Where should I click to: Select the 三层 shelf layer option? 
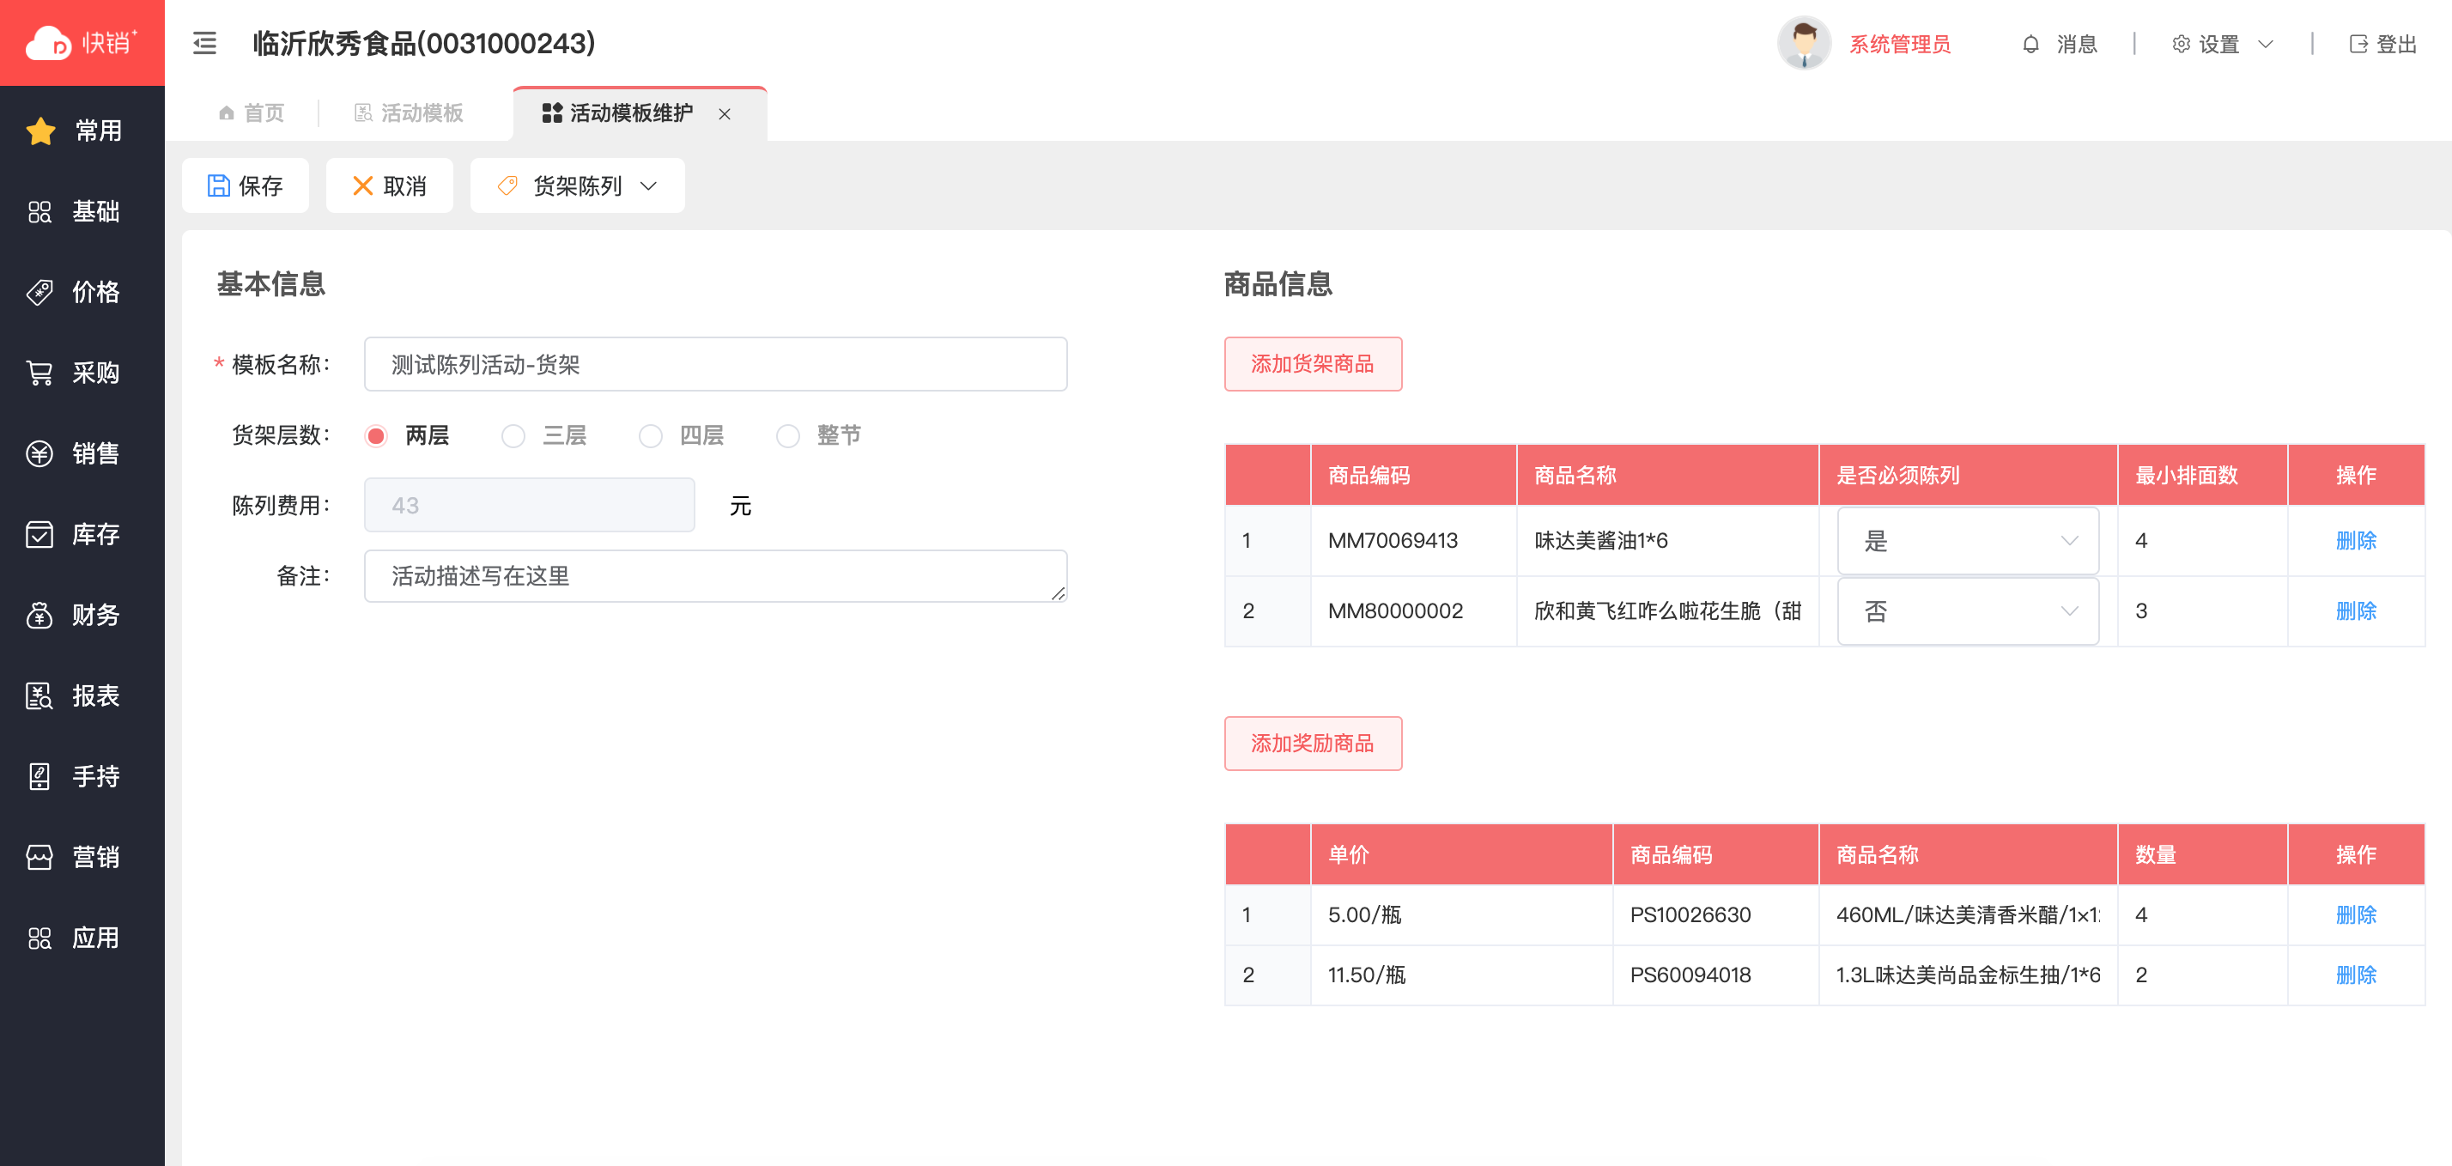[513, 436]
